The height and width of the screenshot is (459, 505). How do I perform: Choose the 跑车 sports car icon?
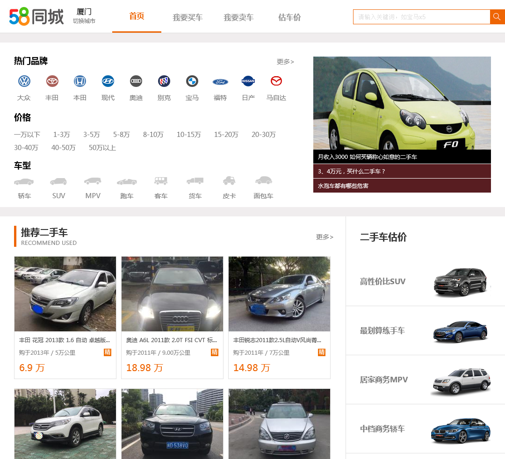coord(127,181)
